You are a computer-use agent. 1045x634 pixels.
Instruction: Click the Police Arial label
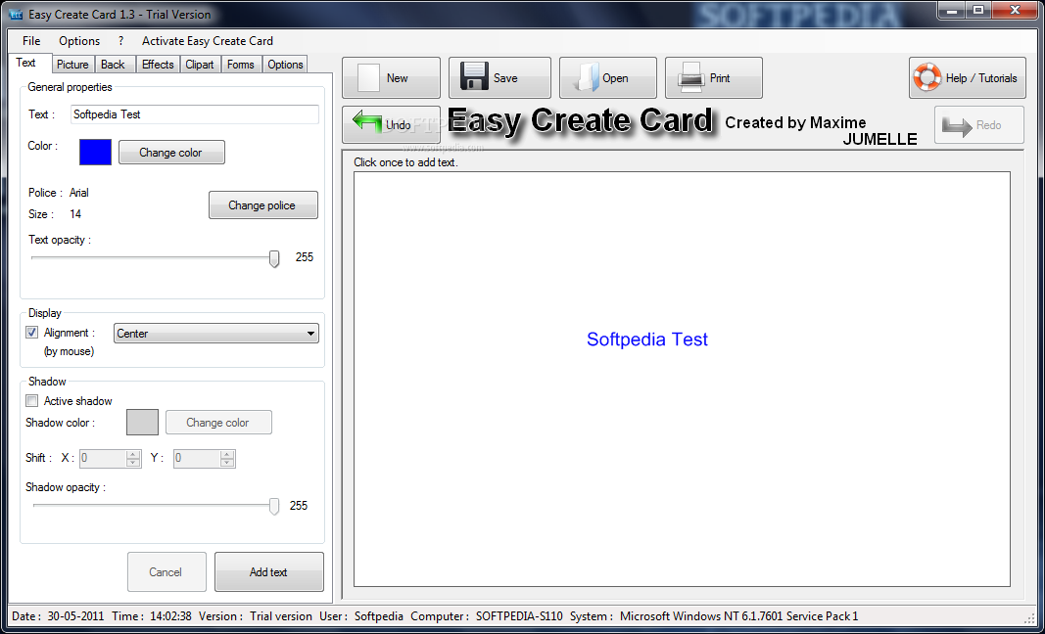(59, 193)
